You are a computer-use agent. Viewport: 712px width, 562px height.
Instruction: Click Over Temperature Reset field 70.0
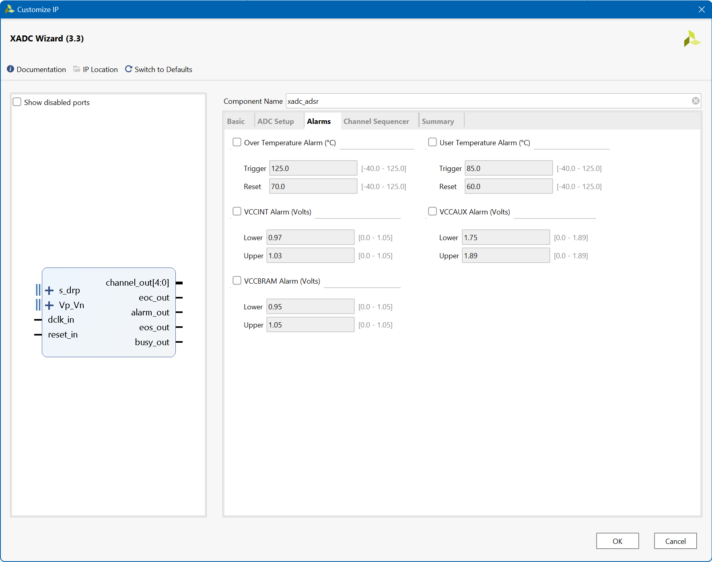313,186
